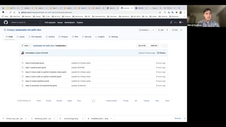This screenshot has height=127, width=226.
Task: Bookmark page with star icon in address bar
Action: pyautogui.click(x=160, y=12)
